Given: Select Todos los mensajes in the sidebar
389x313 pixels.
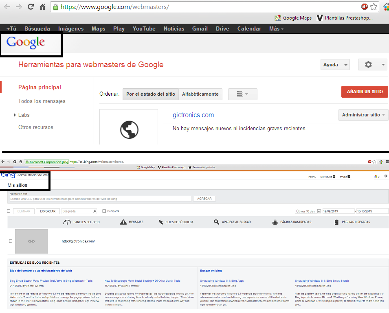Looking at the screenshot, I should pyautogui.click(x=42, y=101).
